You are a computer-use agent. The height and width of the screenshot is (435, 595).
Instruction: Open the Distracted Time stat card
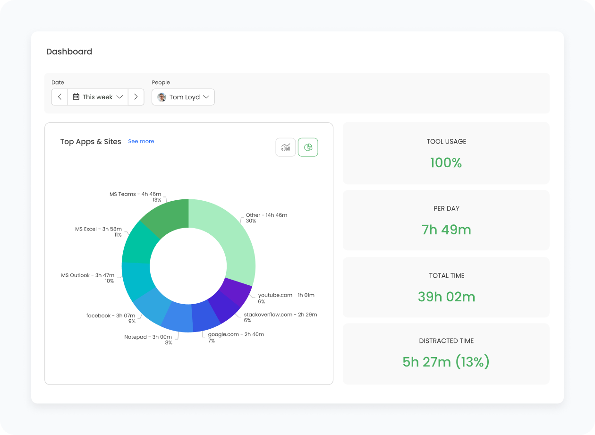[446, 354]
